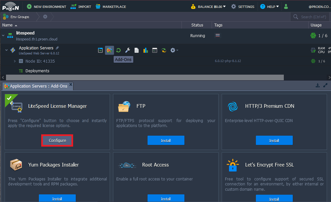The width and height of the screenshot is (331, 202).
Task: Click Configure for LiteSpeed License Manager
Action: click(x=57, y=140)
